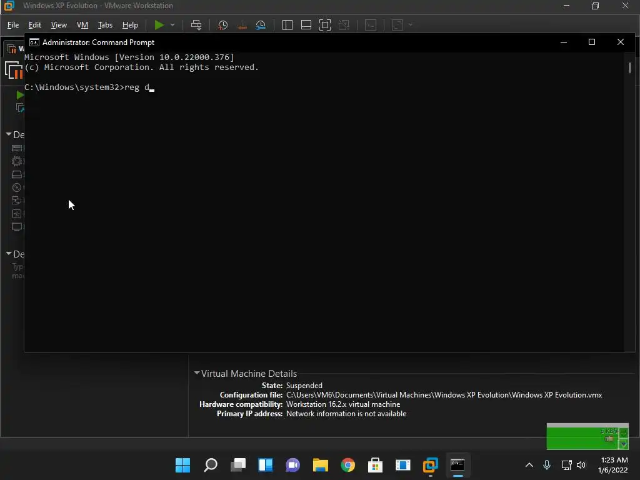The width and height of the screenshot is (640, 480).
Task: Open taskbar Search magnifier
Action: (211, 465)
